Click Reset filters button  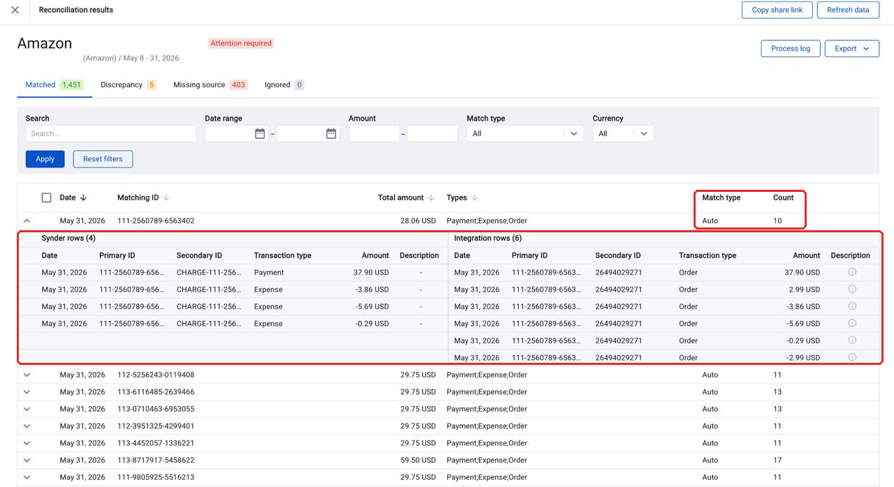click(103, 159)
